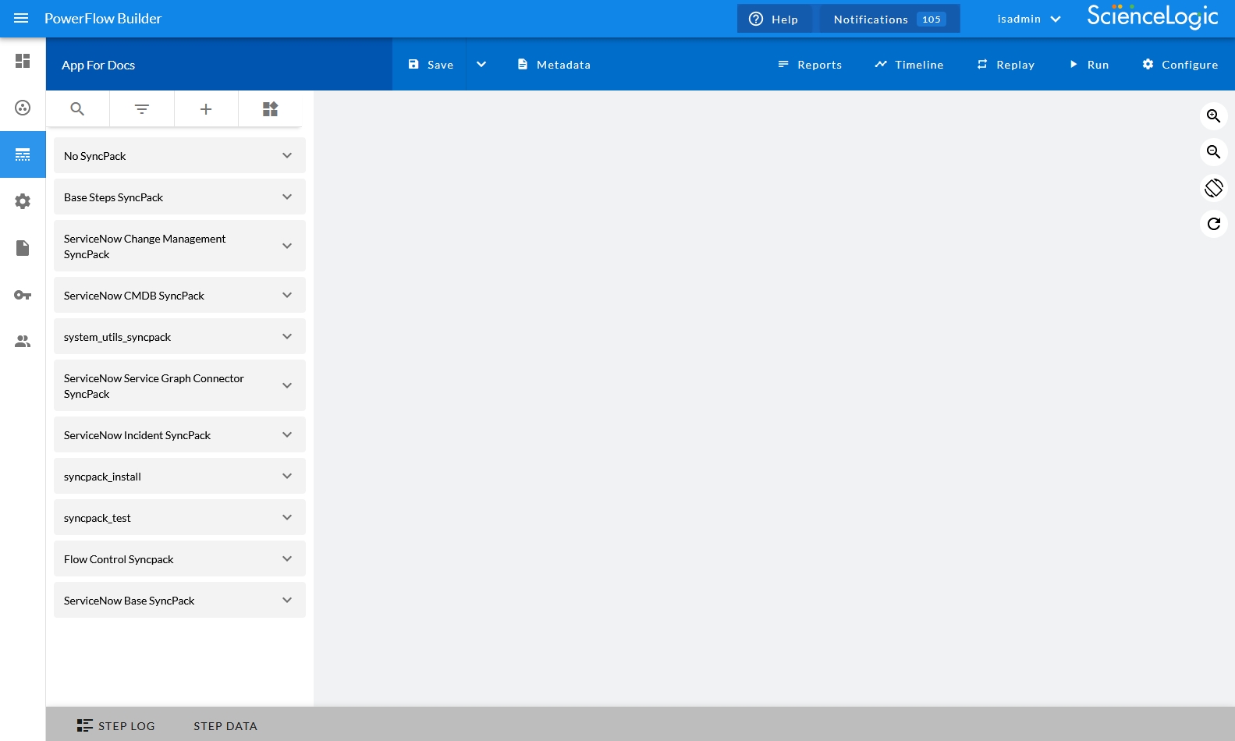The image size is (1235, 741).
Task: View the Notifications panel
Action: (x=889, y=19)
